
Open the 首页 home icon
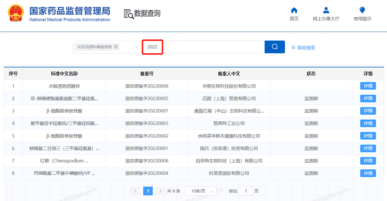coord(294,10)
